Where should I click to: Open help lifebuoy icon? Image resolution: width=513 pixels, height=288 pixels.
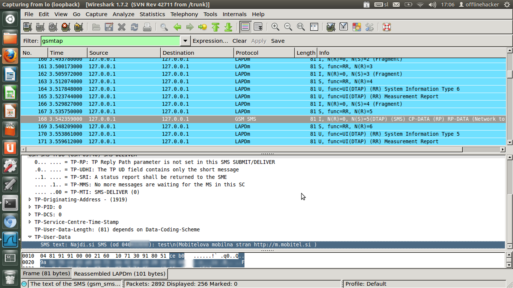coord(387,27)
